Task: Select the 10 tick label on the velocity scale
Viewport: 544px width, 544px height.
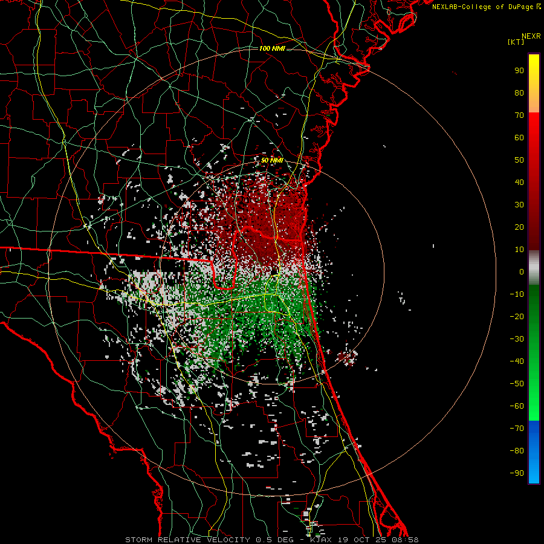Action: click(x=519, y=250)
